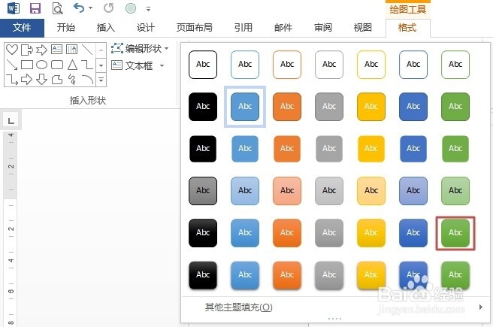
Task: Open the 文件 tab
Action: (x=22, y=28)
